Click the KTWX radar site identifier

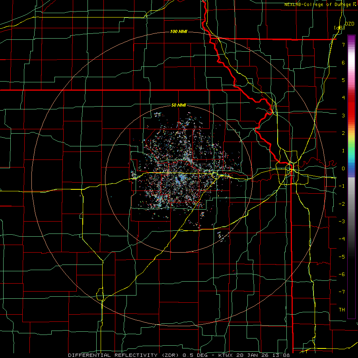pyautogui.click(x=226, y=355)
